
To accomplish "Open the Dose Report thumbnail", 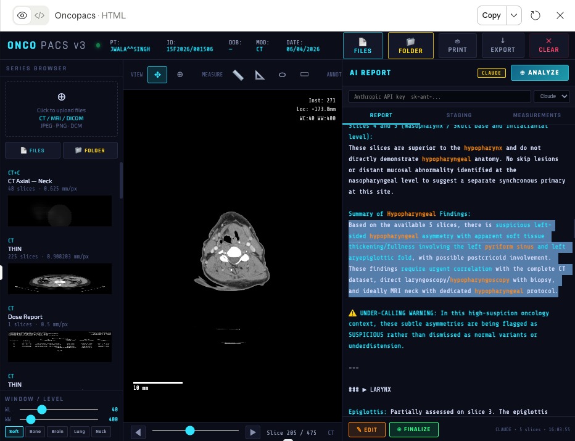I will coord(60,347).
